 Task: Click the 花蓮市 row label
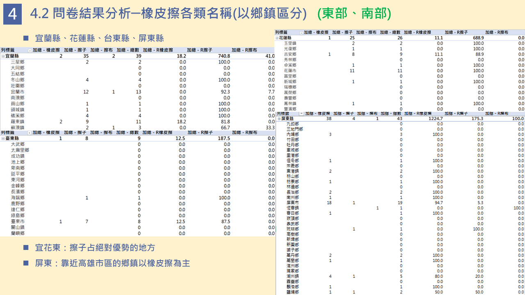tap(290, 70)
